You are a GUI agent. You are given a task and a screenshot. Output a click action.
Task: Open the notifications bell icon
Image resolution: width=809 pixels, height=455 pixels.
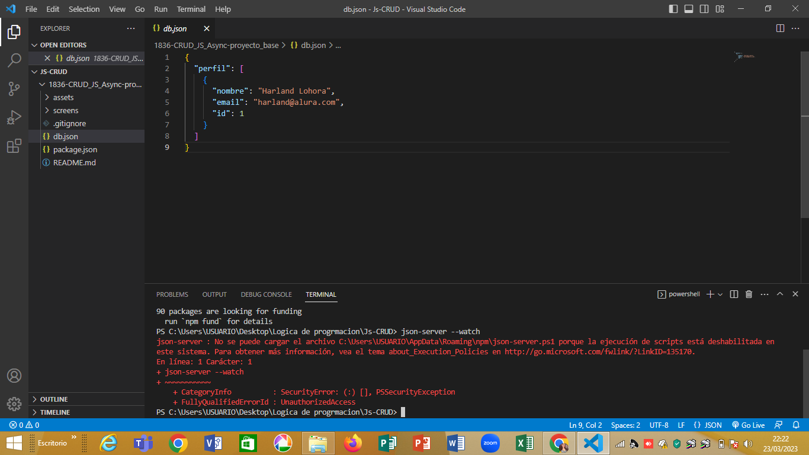pyautogui.click(x=795, y=425)
